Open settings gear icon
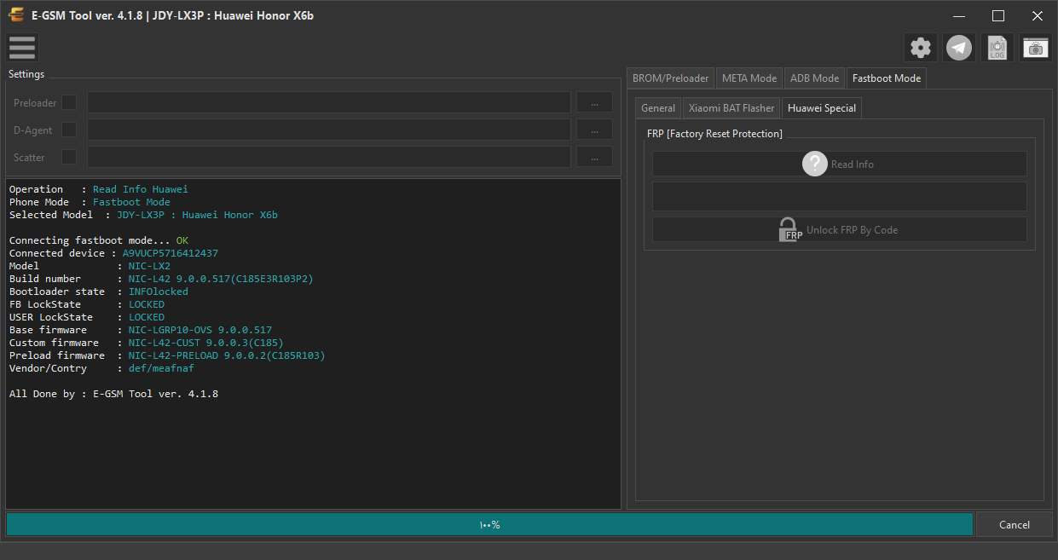 pyautogui.click(x=921, y=48)
